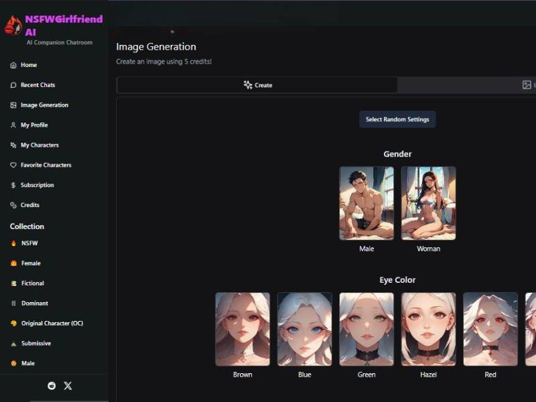Screen dimensions: 536x402
Task: Open Recent Chats from the sidebar
Action: tap(37, 84)
